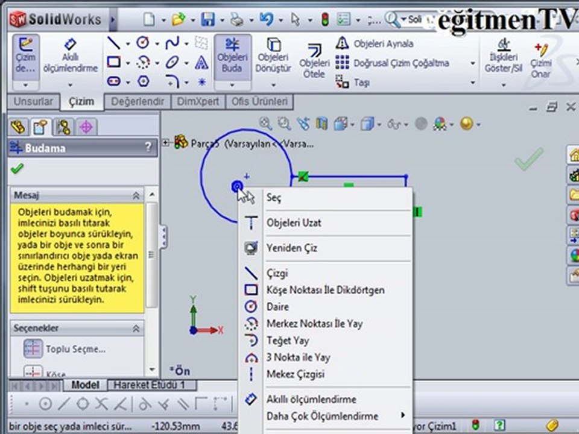Expand the SolidWorks menu arrow
579x434 pixels.
pos(113,19)
